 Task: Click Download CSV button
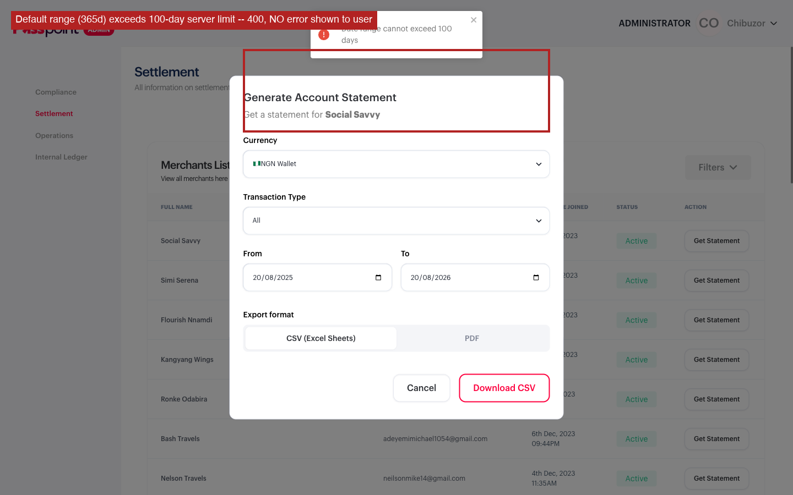504,388
